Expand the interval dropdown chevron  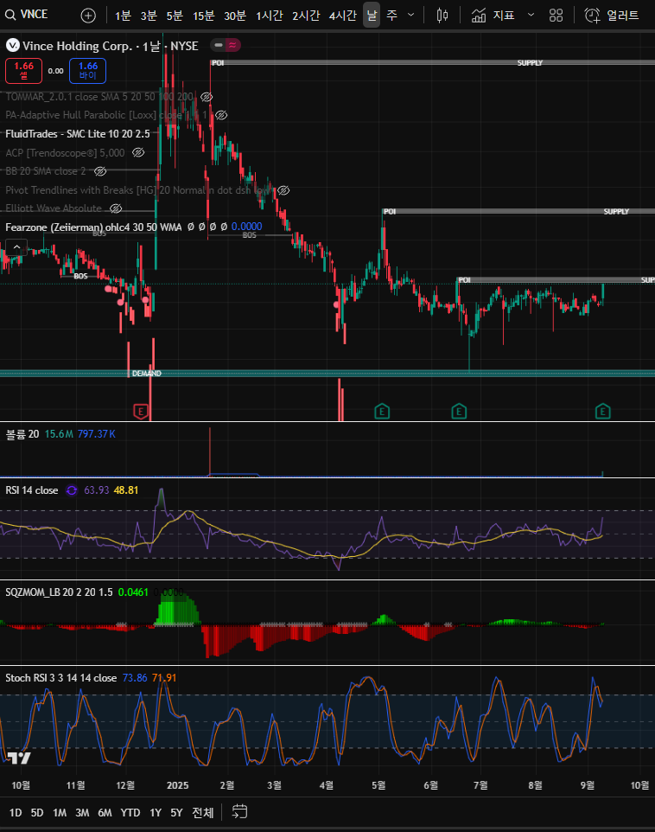click(x=411, y=16)
